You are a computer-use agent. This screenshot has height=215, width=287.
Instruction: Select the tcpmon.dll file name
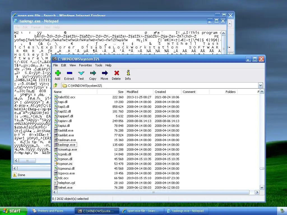click(x=65, y=159)
